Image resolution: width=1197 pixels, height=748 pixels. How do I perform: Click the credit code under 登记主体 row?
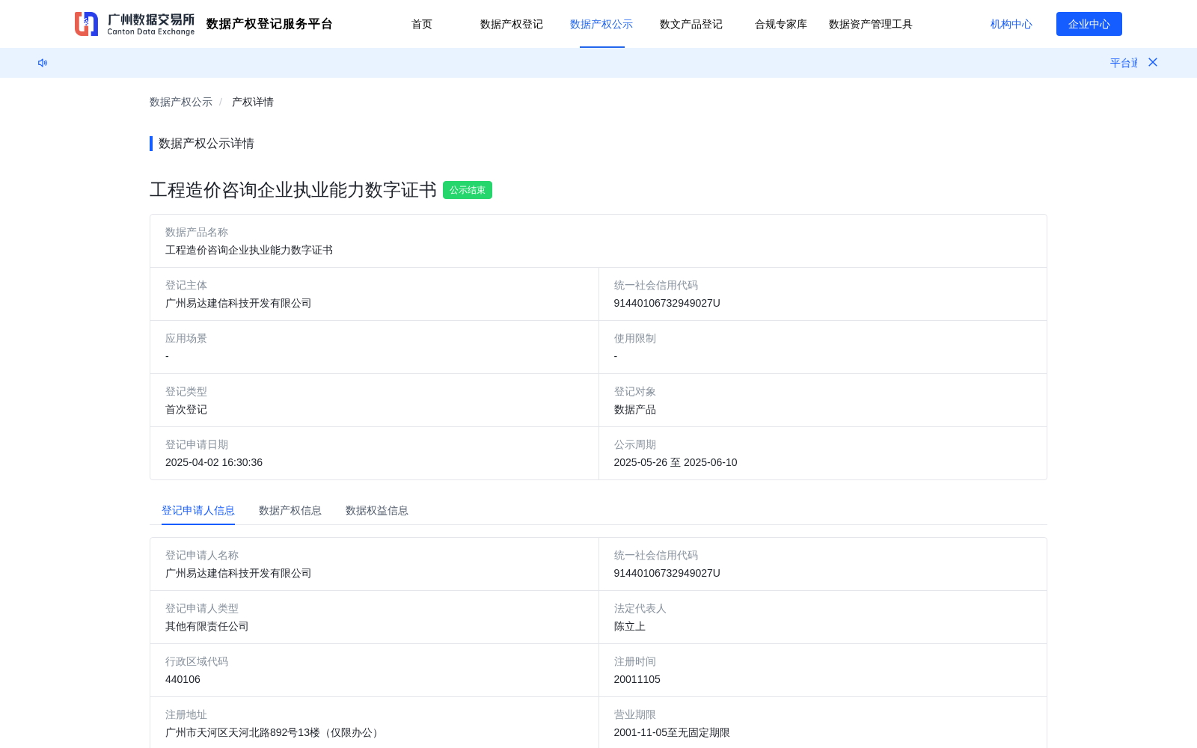pos(667,303)
